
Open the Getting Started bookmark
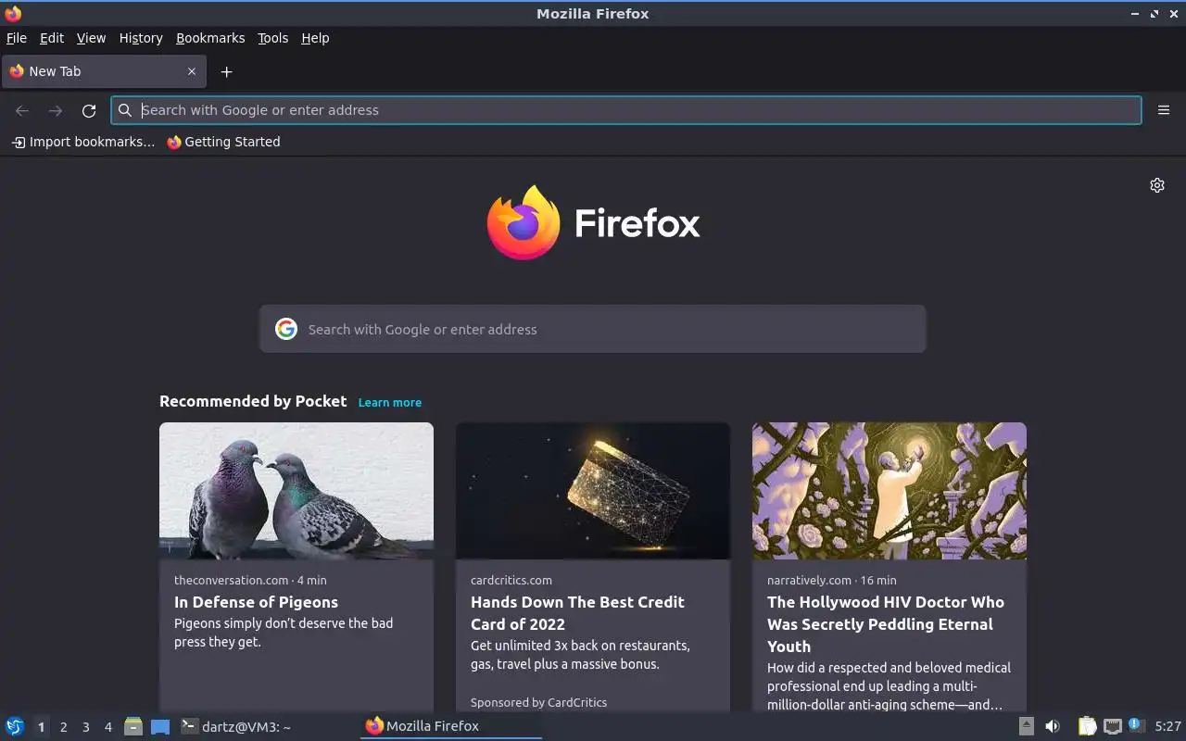tap(223, 142)
